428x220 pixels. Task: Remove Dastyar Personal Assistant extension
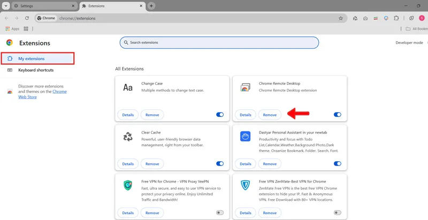tap(270, 164)
